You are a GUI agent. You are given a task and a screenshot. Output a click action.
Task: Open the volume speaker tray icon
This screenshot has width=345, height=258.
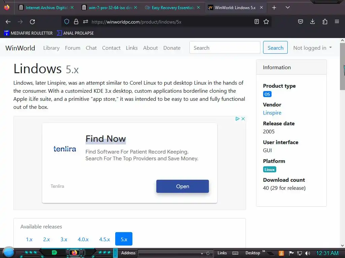click(x=307, y=253)
